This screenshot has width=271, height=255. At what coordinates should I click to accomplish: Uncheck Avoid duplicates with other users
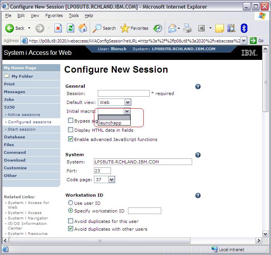[70, 229]
